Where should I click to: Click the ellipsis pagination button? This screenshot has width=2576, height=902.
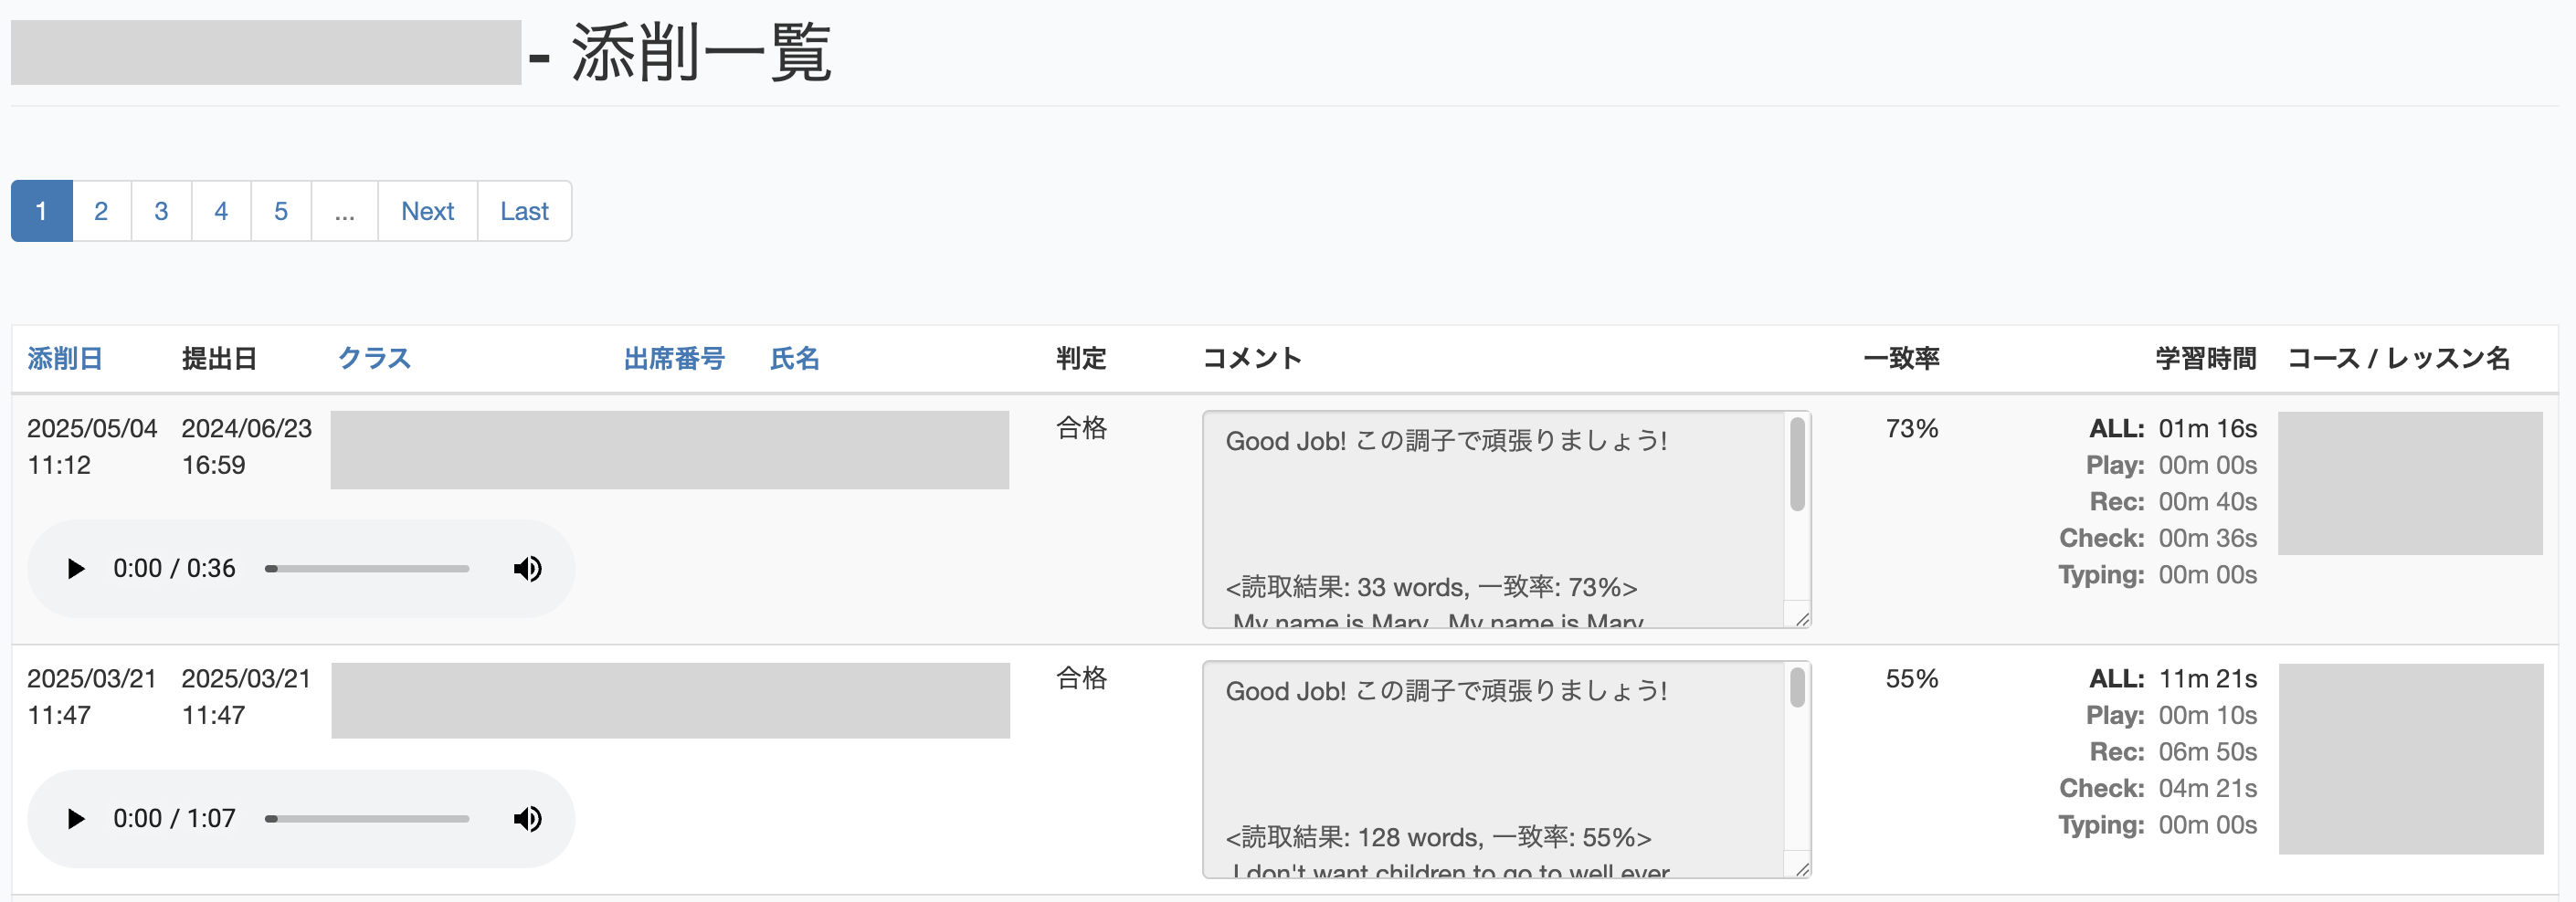click(x=344, y=211)
